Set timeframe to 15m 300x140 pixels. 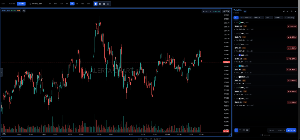61,4
